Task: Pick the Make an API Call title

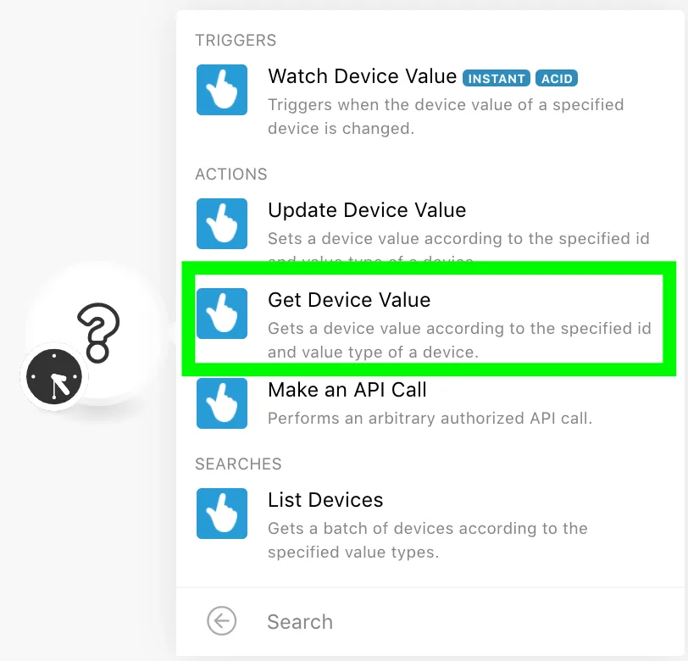Action: 347,390
